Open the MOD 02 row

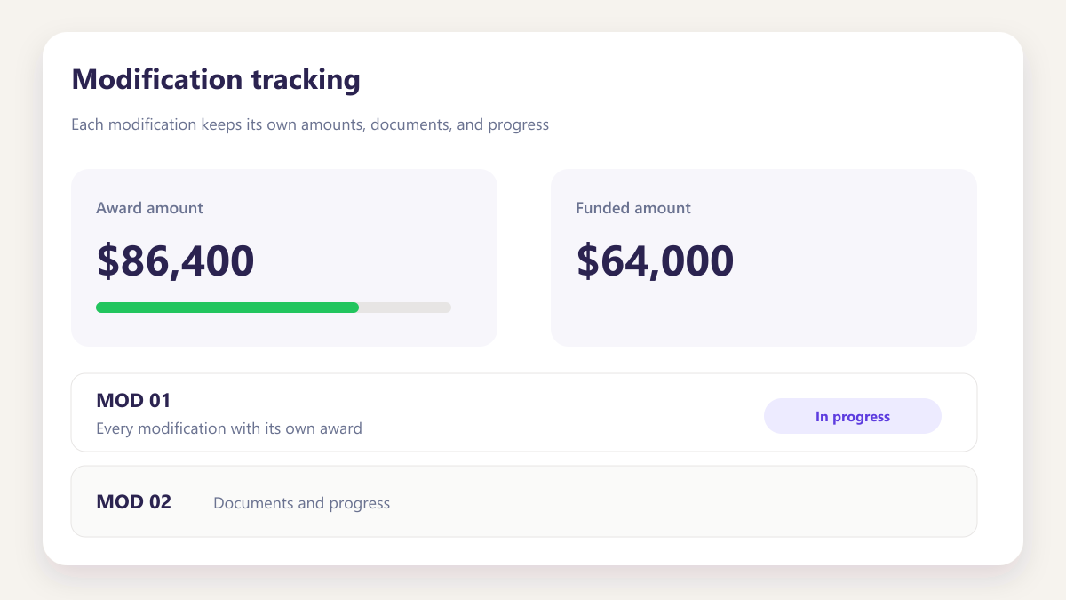coord(524,501)
